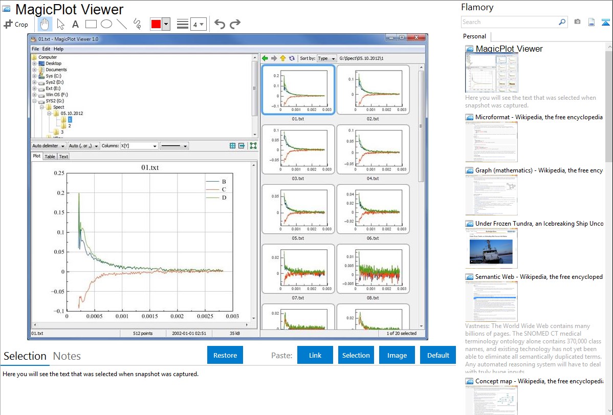Open the line width 4 dropdown
Image resolution: width=613 pixels, height=415 pixels.
(199, 24)
